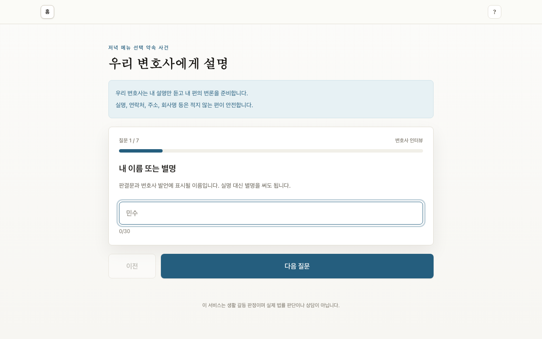
Task: Click the footer disclaimer 이 서비스는 생활 갈등 판정이며
Action: (x=271, y=305)
